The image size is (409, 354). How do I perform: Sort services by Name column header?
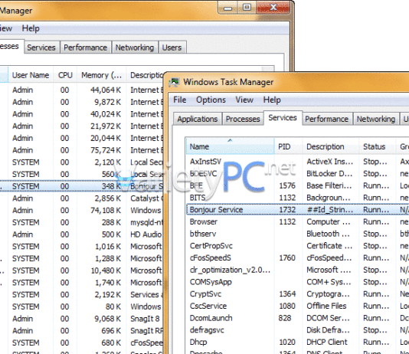[230, 146]
